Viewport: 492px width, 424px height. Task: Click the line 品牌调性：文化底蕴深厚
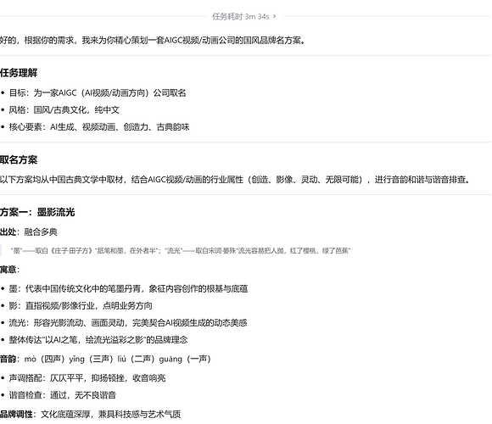coord(91,415)
